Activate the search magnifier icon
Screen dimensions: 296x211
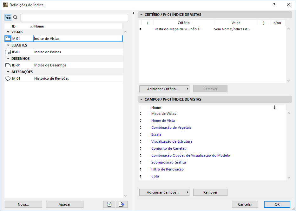pos(15,17)
